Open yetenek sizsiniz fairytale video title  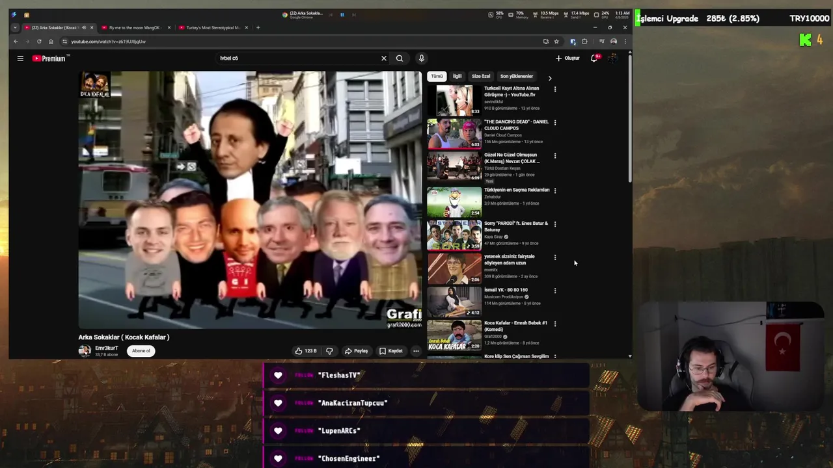point(510,259)
